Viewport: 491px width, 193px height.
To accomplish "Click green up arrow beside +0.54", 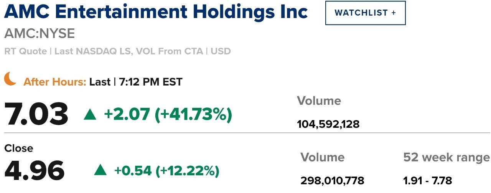I will point(101,170).
